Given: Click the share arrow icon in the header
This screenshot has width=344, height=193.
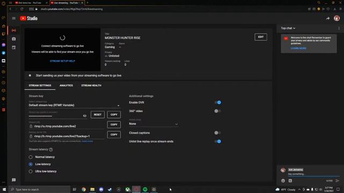Looking at the screenshot, I should coord(328,18).
